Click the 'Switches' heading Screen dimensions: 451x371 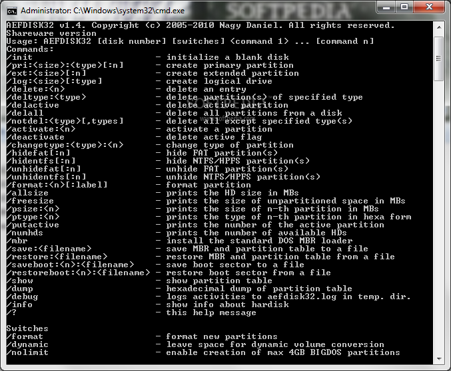[x=27, y=328]
